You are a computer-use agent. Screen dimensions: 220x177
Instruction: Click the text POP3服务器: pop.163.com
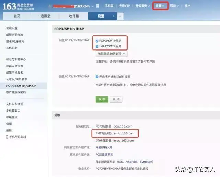[x=114, y=126]
